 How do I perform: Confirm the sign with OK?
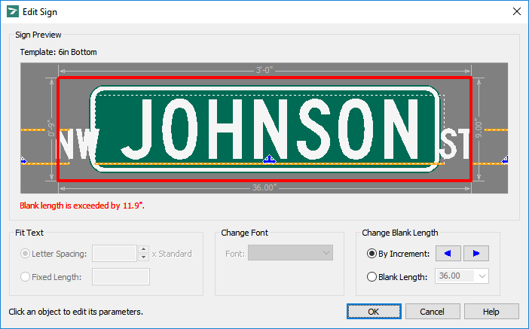pyautogui.click(x=374, y=312)
